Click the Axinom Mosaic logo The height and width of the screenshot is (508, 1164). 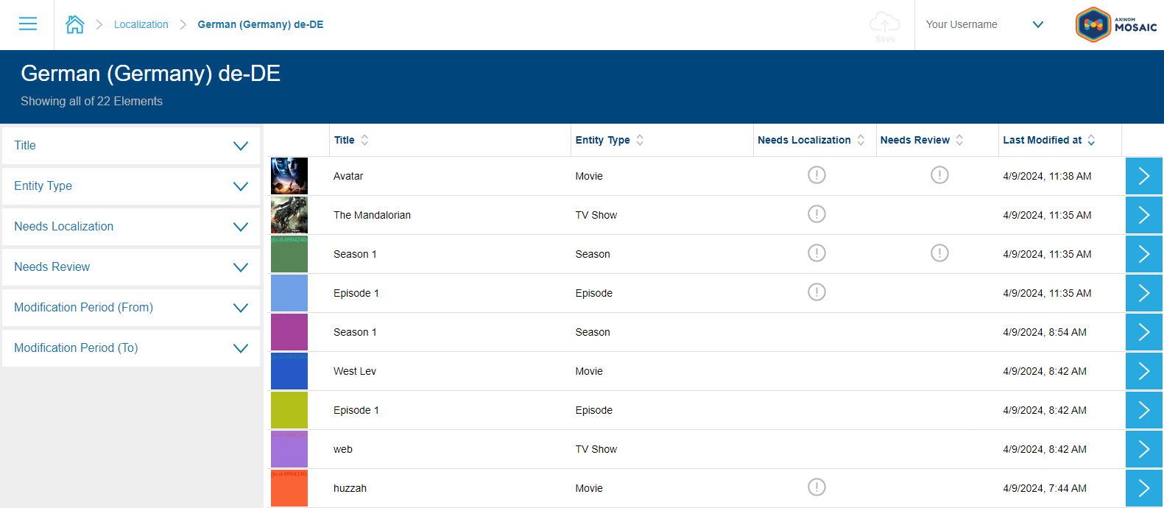pos(1116,25)
